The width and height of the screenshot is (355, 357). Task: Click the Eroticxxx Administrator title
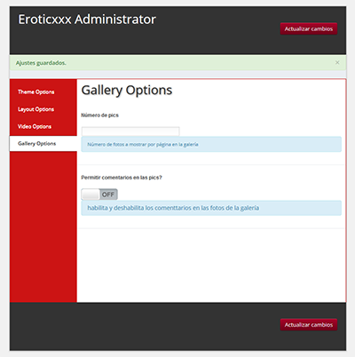click(x=87, y=20)
